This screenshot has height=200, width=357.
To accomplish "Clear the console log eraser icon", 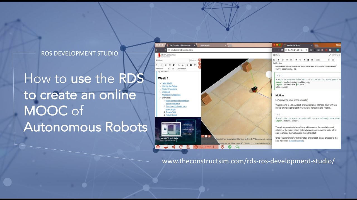I will 203,136.
